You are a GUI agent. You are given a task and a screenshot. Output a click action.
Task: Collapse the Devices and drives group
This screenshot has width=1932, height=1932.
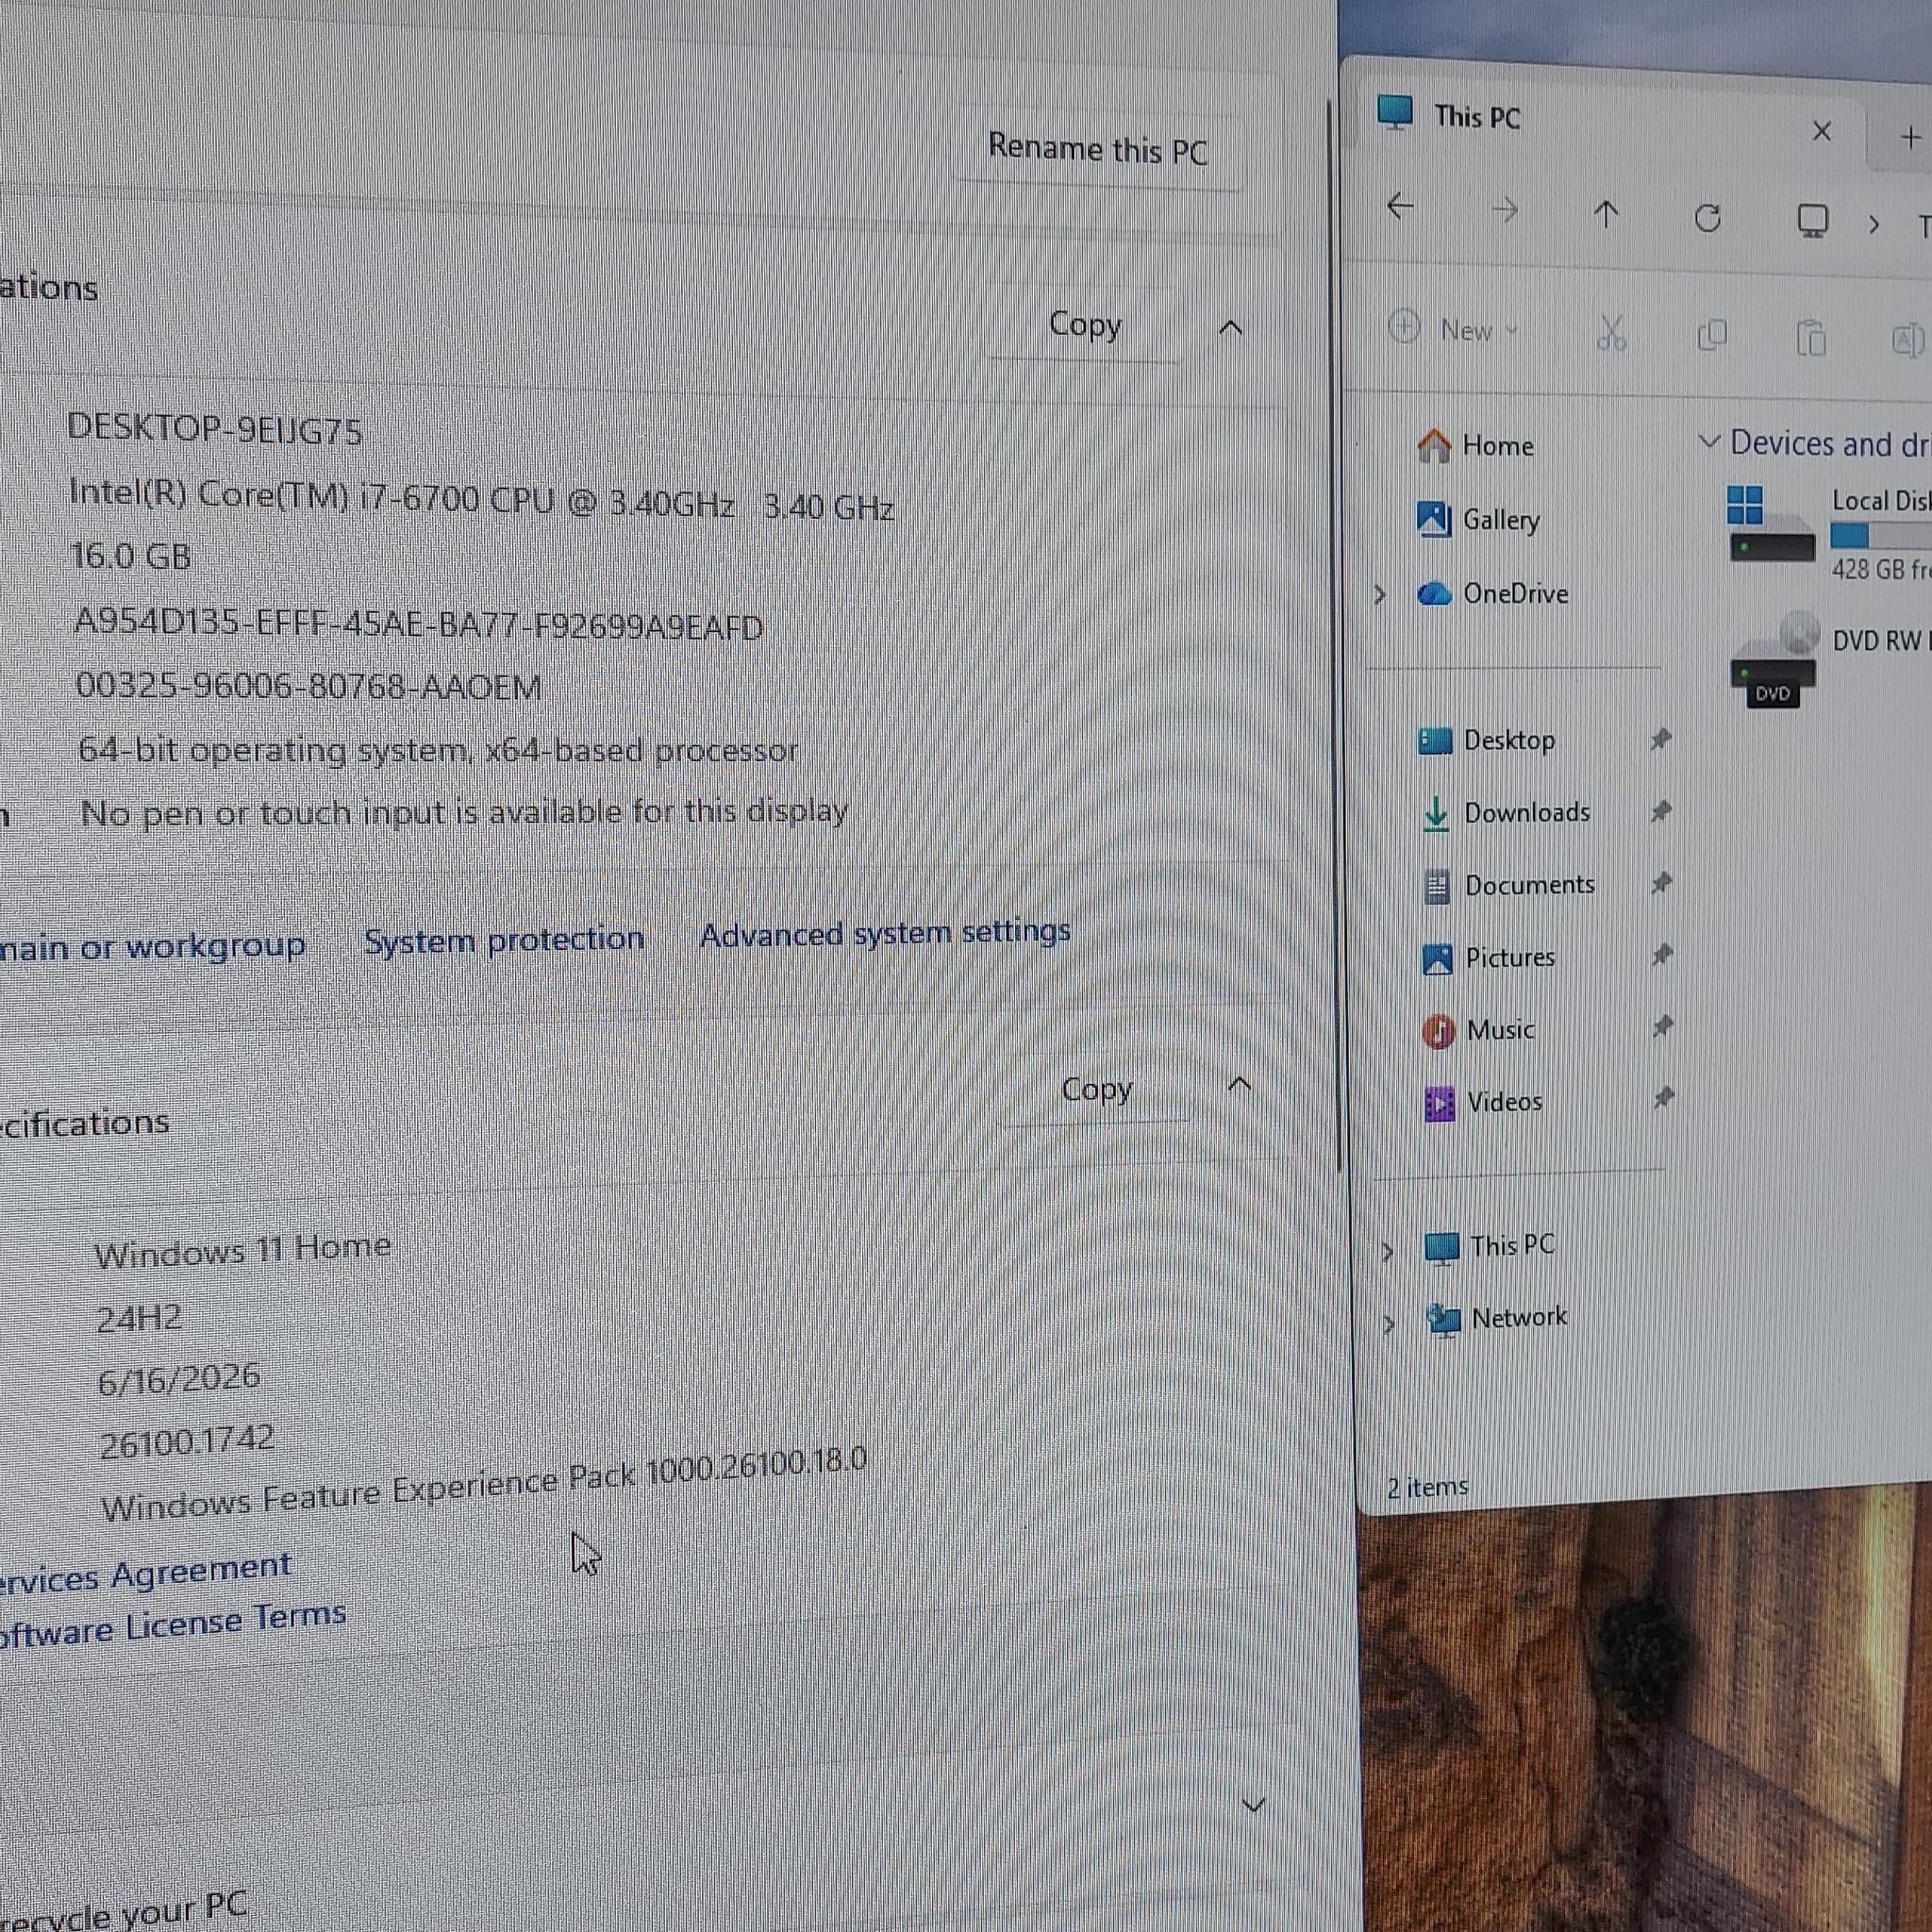click(1709, 441)
